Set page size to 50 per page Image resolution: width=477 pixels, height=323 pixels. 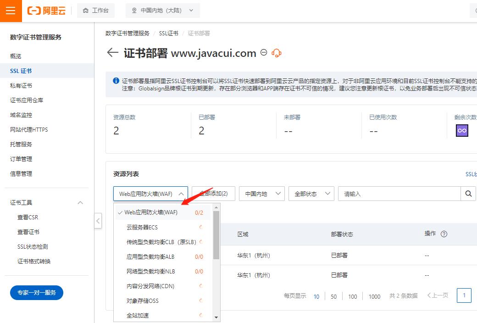pyautogui.click(x=334, y=296)
